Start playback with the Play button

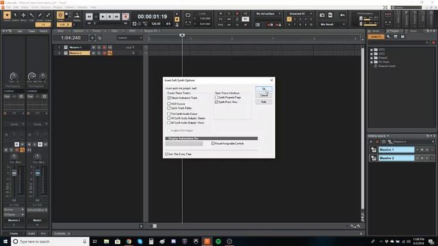pos(103,16)
